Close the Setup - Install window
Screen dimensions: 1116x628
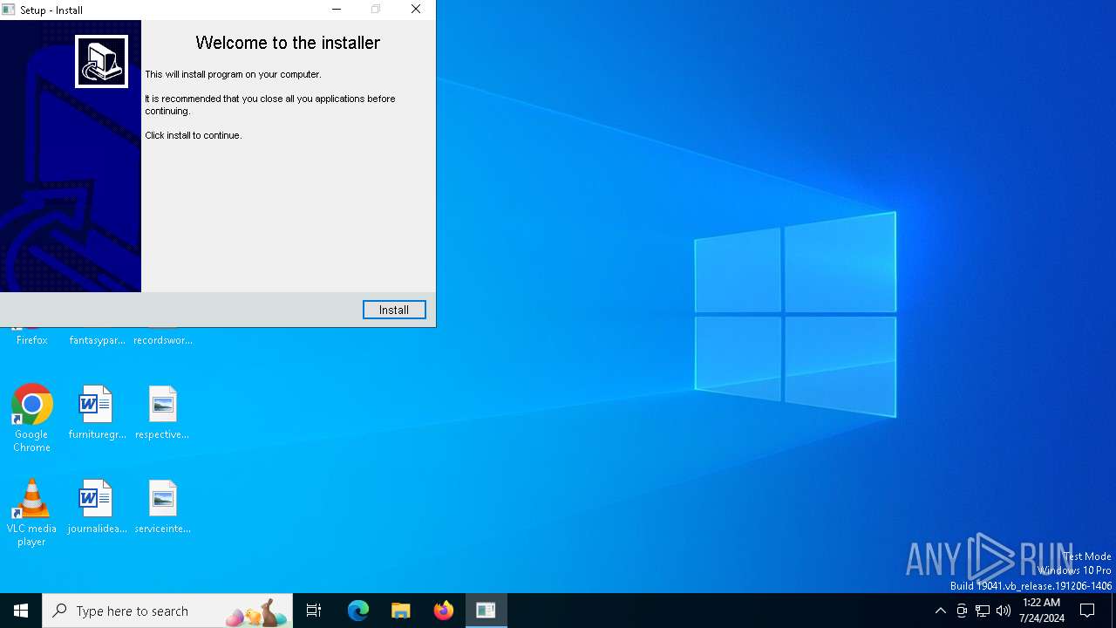coord(416,10)
